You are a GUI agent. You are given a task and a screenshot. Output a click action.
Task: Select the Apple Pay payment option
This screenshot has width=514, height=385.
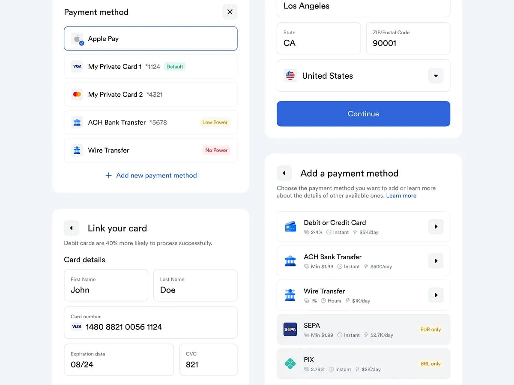150,38
